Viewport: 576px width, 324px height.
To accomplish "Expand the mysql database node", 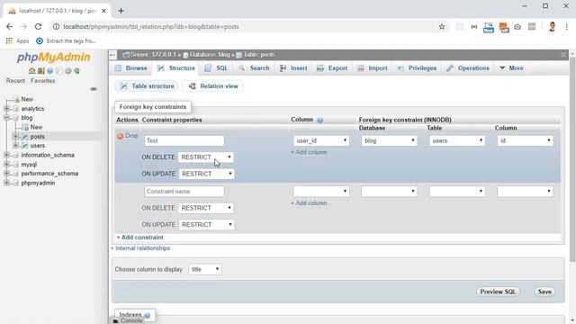I will click(6, 165).
